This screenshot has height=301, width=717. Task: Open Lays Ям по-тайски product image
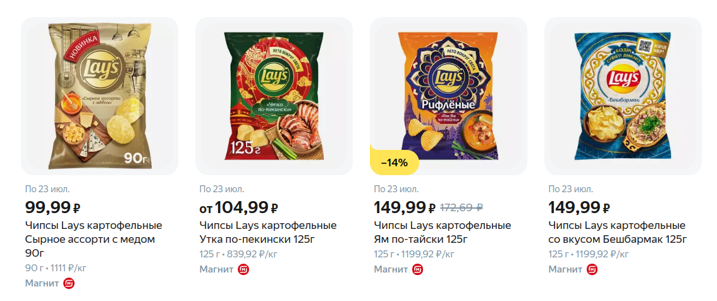(449, 96)
